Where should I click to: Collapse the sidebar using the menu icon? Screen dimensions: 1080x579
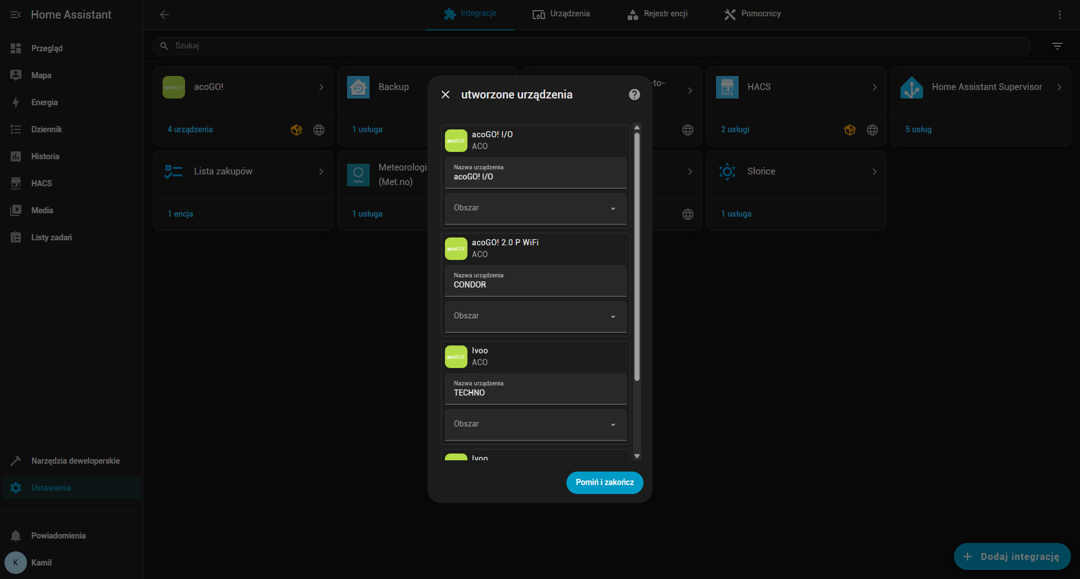point(16,15)
